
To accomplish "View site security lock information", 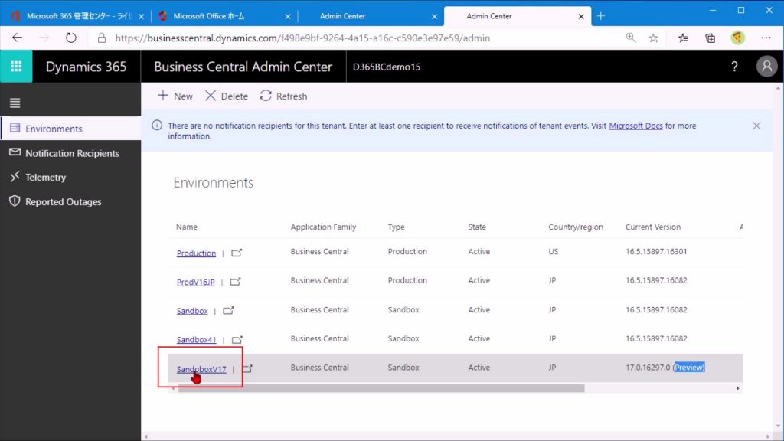I will coord(102,38).
